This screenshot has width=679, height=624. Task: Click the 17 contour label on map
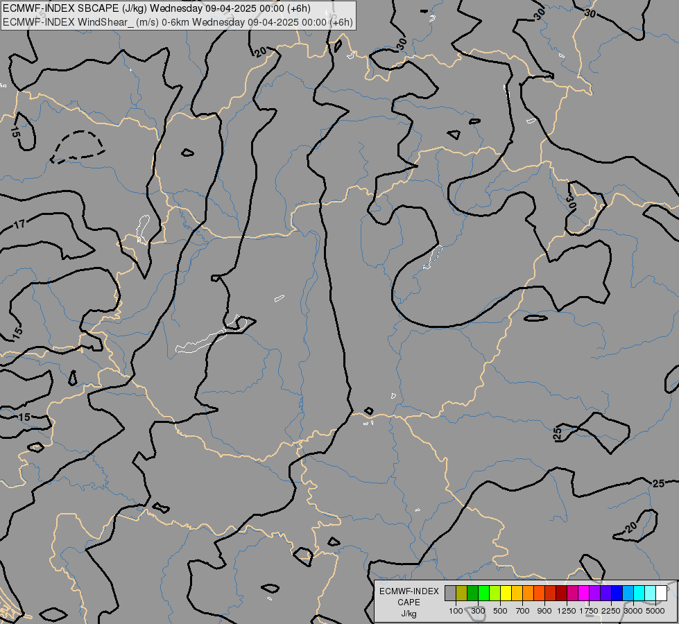tap(19, 225)
